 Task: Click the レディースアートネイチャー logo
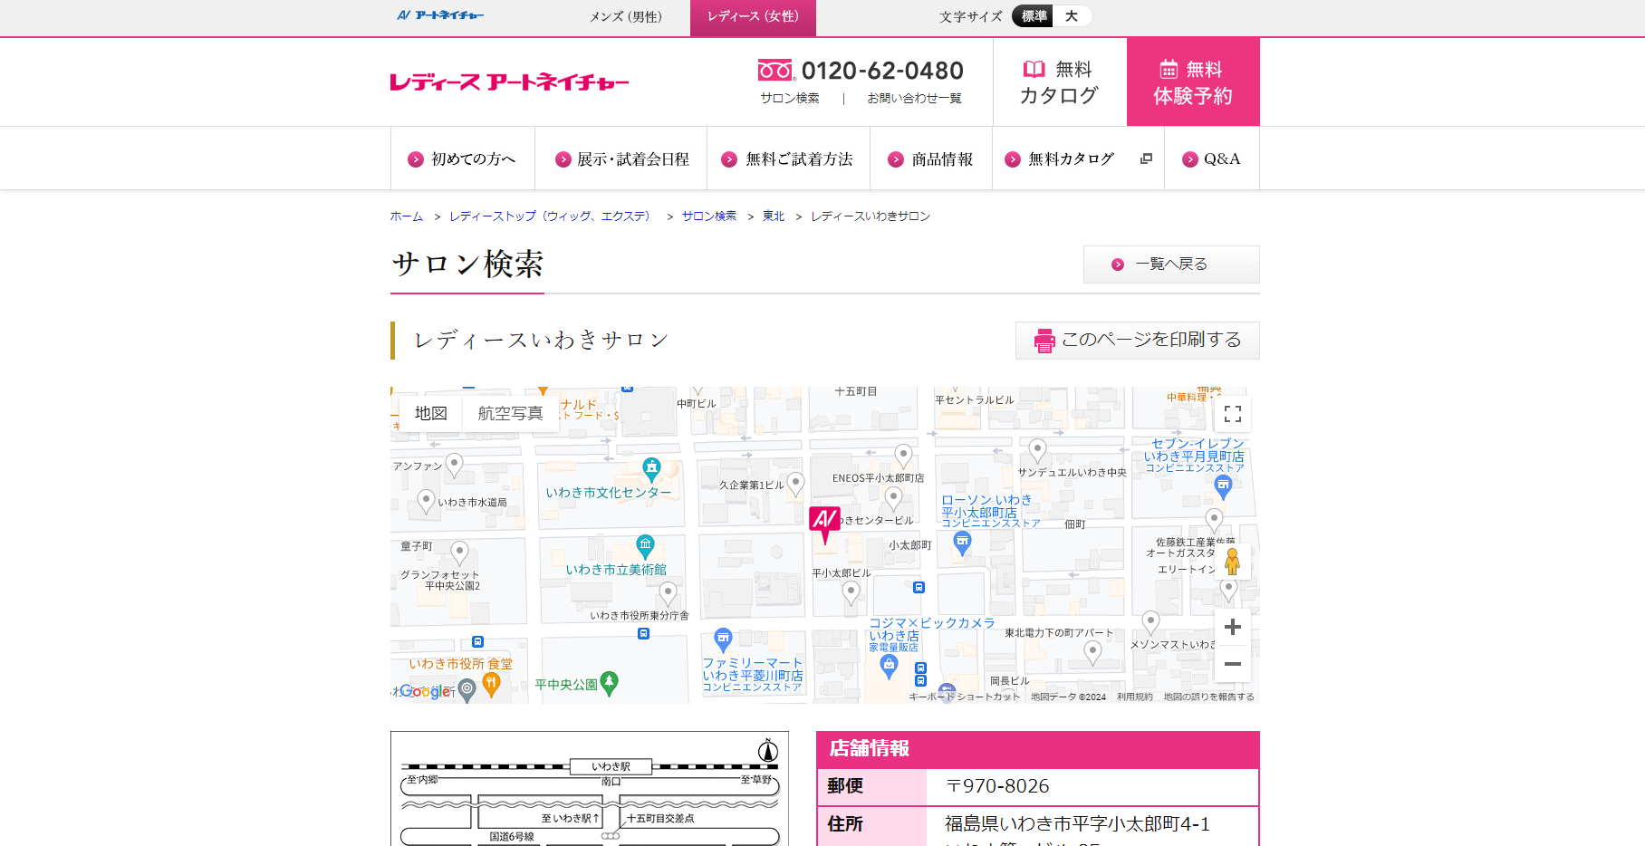(510, 82)
